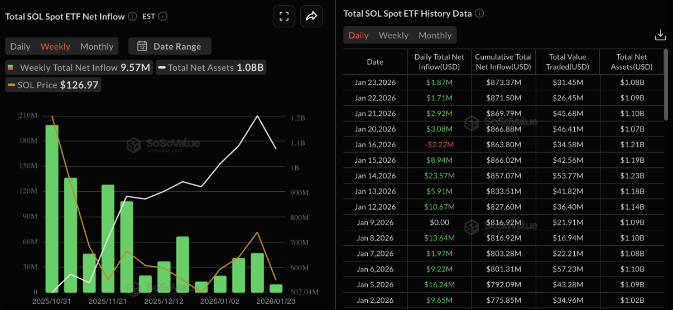Click info icon beside History Data title

pyautogui.click(x=479, y=13)
